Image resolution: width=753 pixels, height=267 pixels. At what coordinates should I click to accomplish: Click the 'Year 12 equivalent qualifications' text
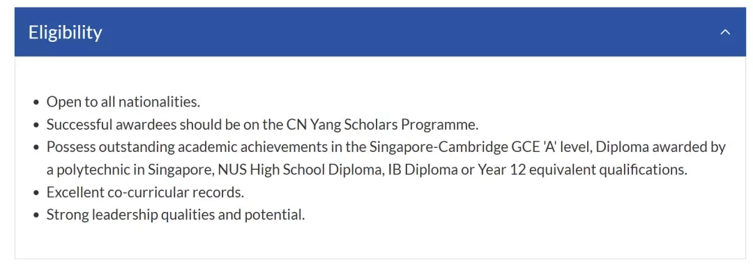(582, 169)
